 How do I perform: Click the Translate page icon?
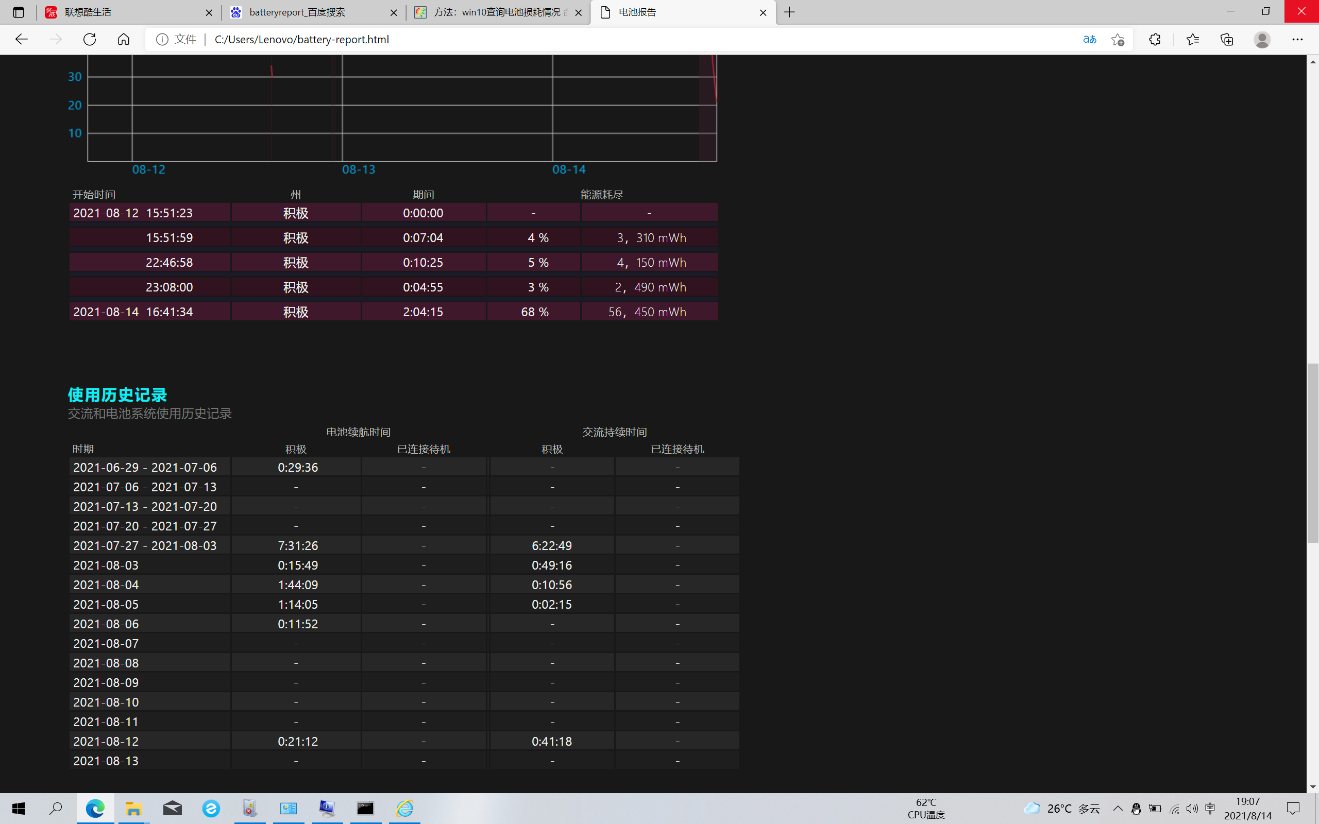[1089, 39]
